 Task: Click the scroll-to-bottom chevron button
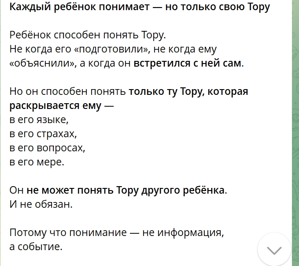(x=274, y=250)
